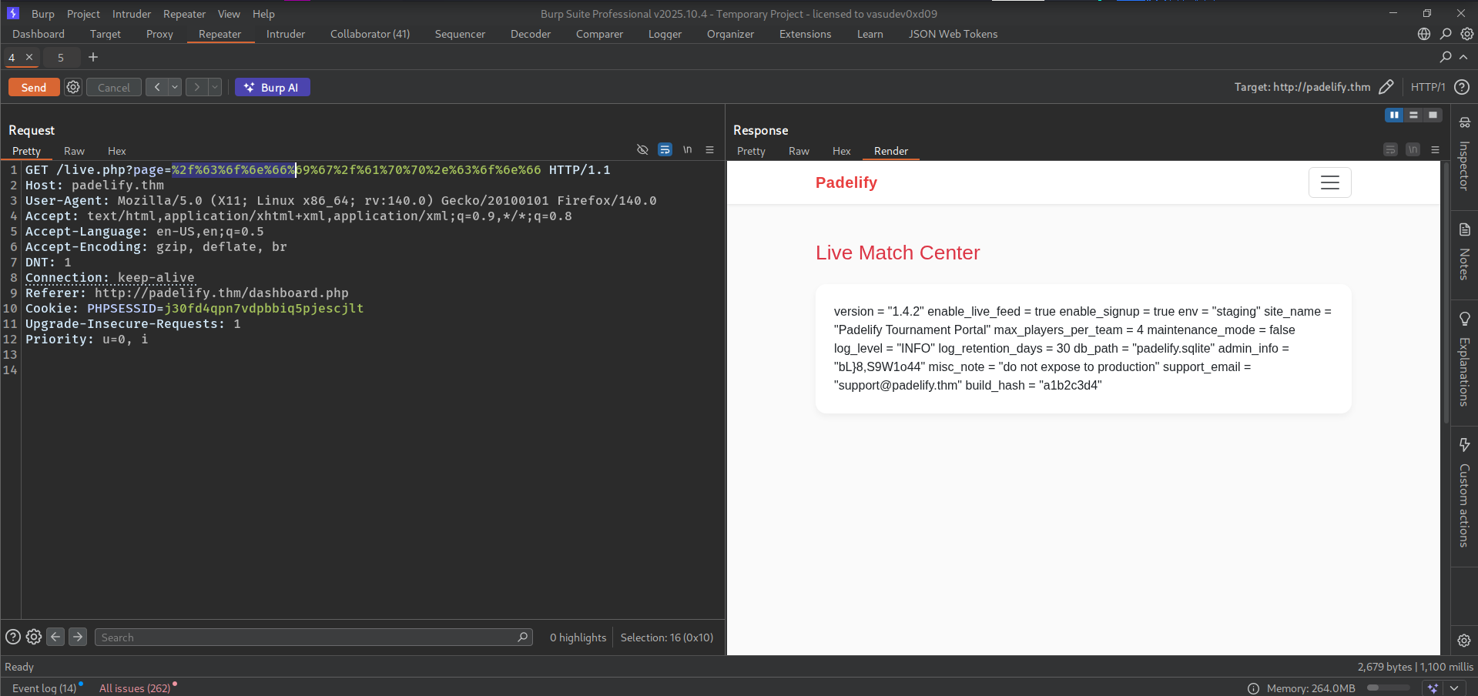The height and width of the screenshot is (696, 1478).
Task: Open the Inspector side panel
Action: pos(1464,154)
